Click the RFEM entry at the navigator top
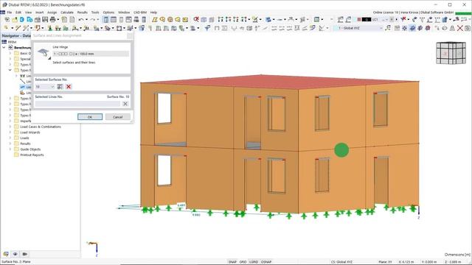 point(12,42)
